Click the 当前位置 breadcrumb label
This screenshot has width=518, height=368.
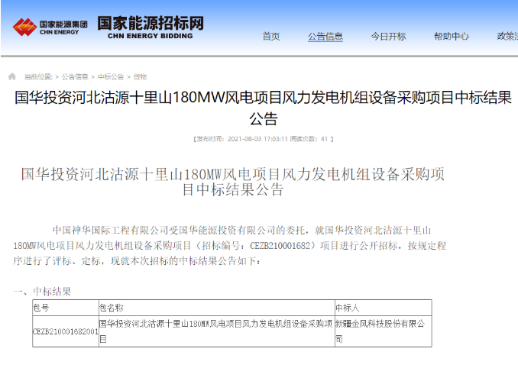(38, 77)
